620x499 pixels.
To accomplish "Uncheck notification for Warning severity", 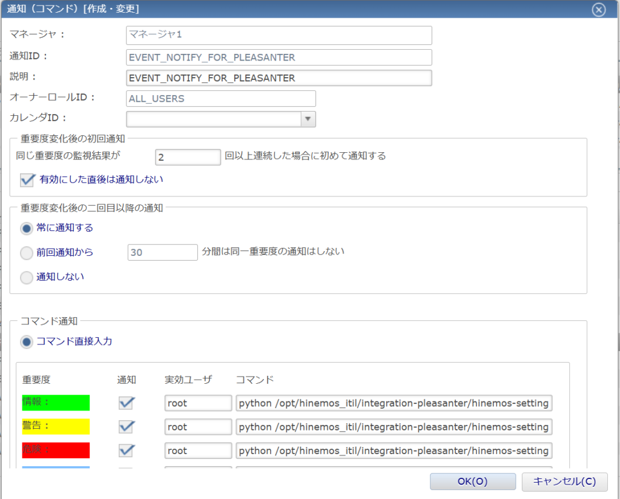I will [126, 427].
